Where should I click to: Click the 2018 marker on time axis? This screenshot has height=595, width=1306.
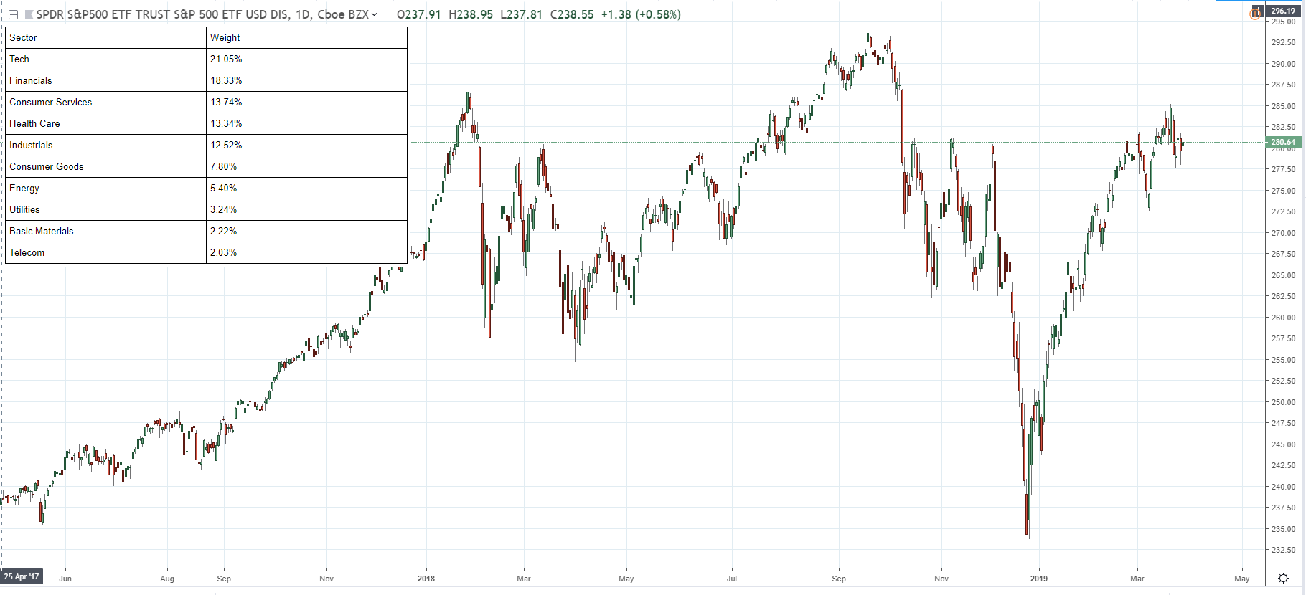426,579
